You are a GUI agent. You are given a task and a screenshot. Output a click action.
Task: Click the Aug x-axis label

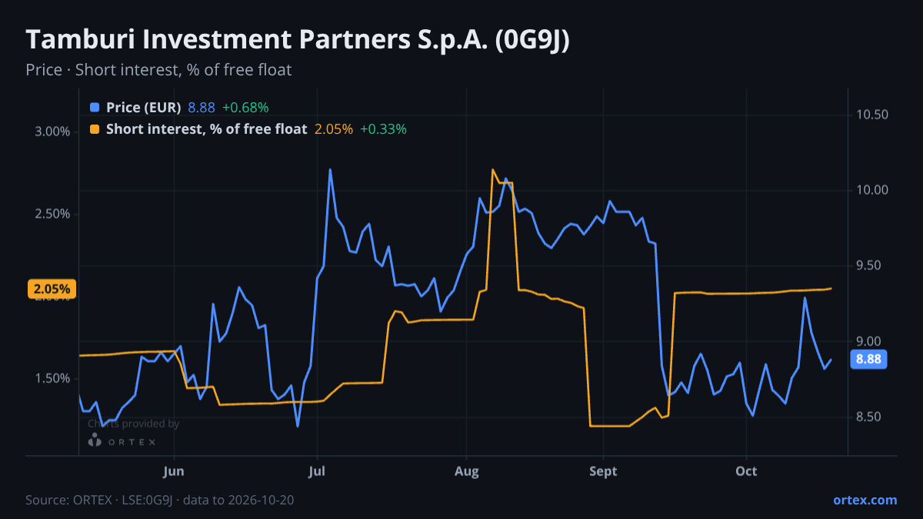coord(466,471)
